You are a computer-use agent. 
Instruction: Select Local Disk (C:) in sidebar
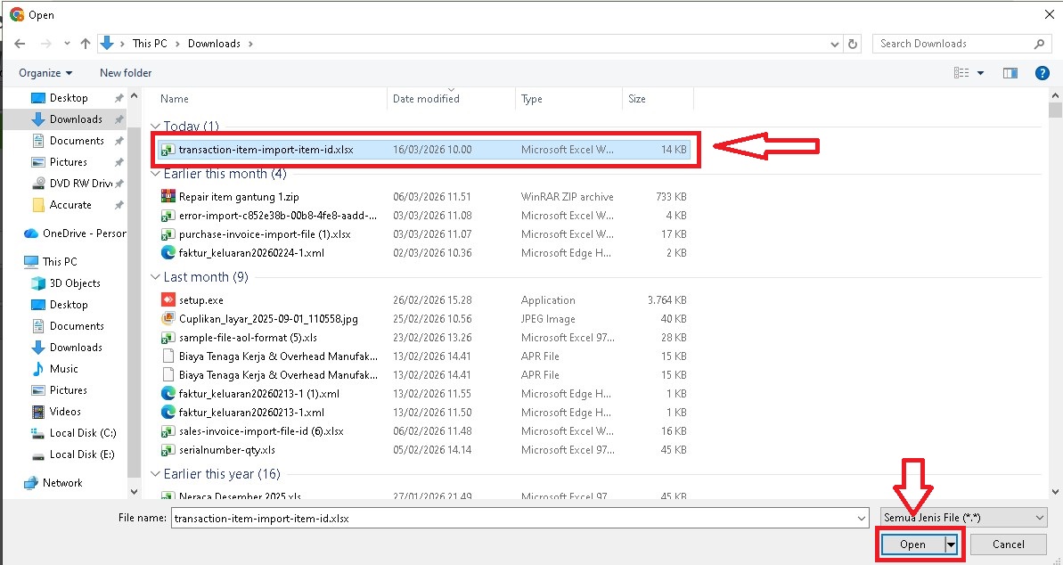coord(82,433)
